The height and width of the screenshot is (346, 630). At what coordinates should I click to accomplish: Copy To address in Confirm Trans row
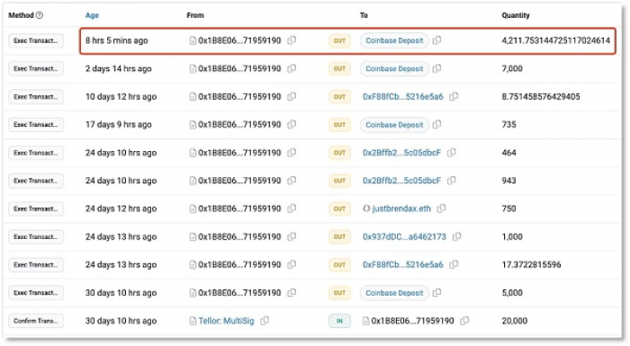(464, 321)
